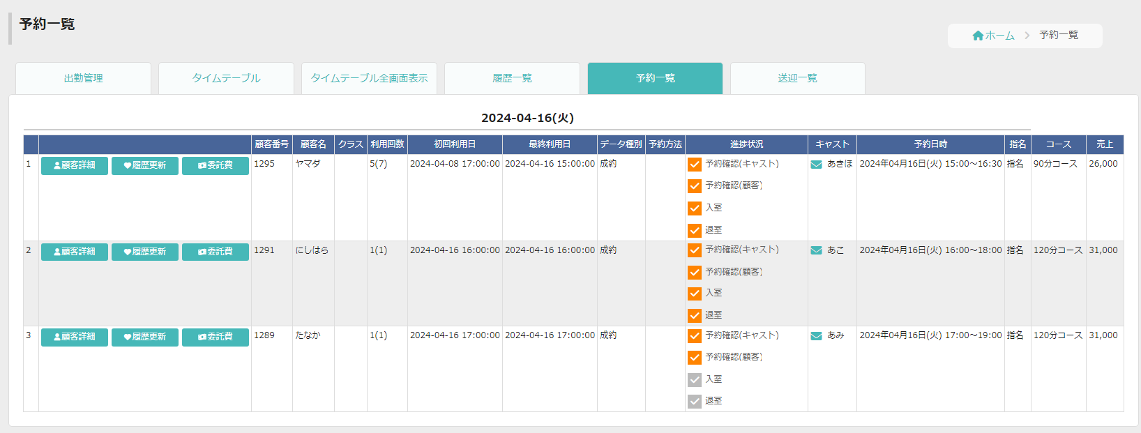The height and width of the screenshot is (433, 1141).
Task: Uncheck 退室 checkbox in first row
Action: click(x=695, y=231)
